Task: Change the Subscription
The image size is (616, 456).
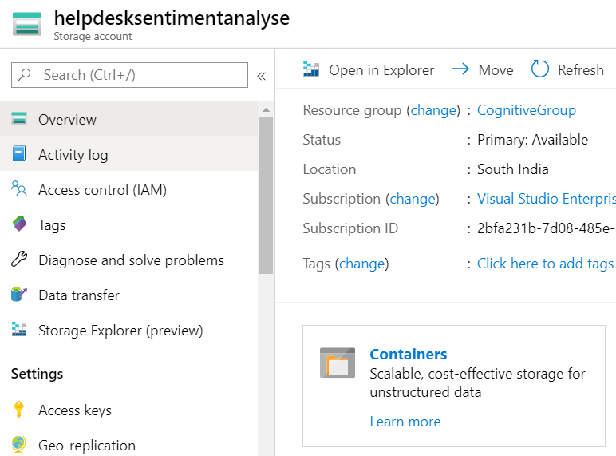Action: 412,199
